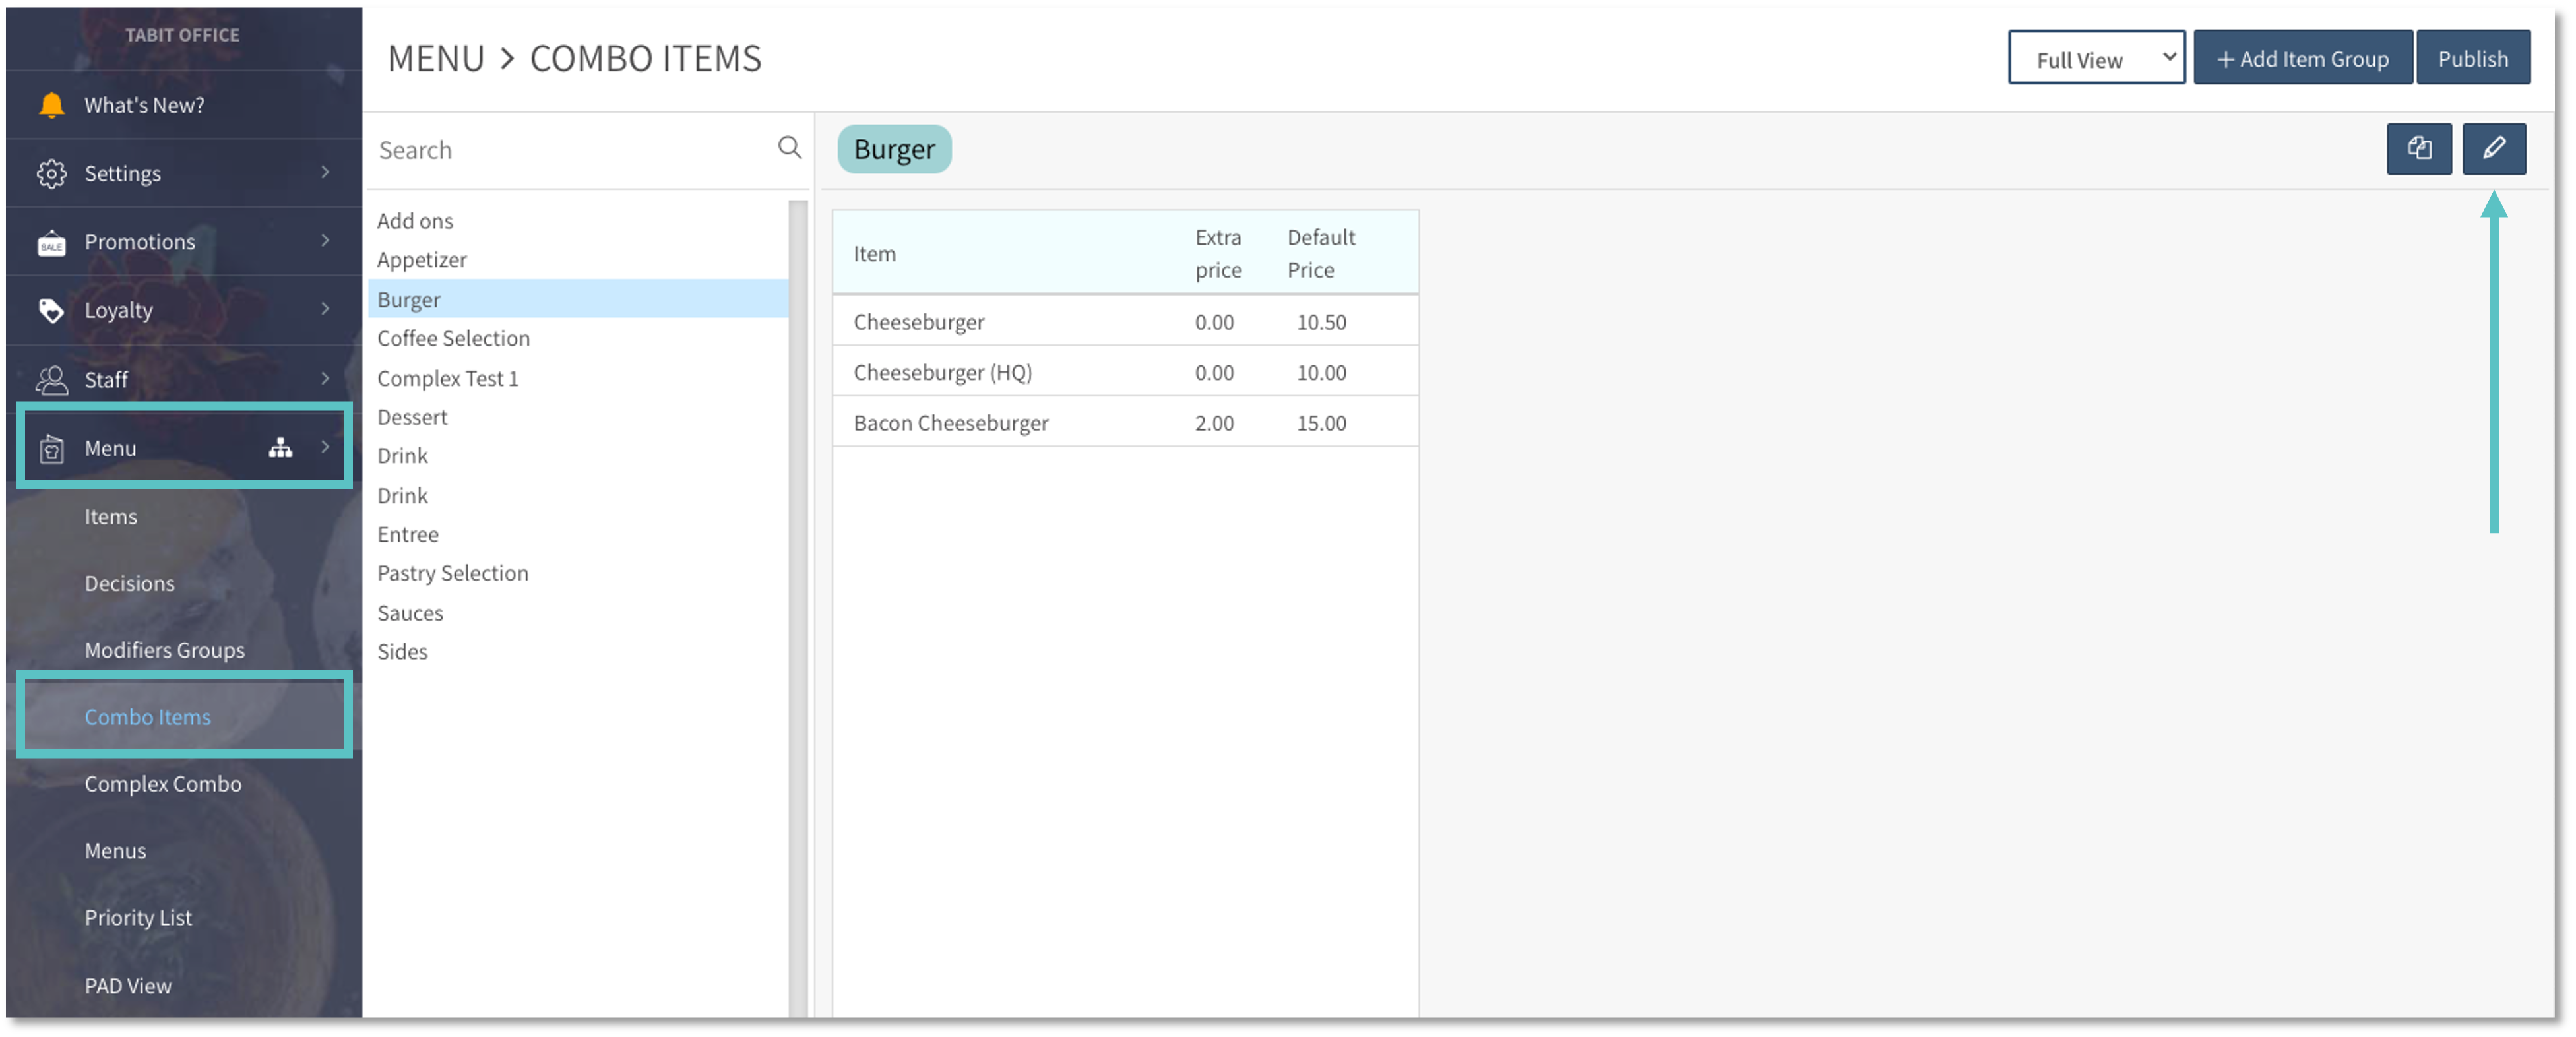This screenshot has width=2576, height=1037.
Task: Select Coffee Selection in group list
Action: (453, 338)
